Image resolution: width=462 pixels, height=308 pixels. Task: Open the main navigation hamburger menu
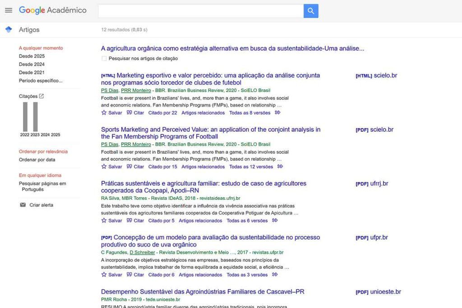click(x=8, y=10)
